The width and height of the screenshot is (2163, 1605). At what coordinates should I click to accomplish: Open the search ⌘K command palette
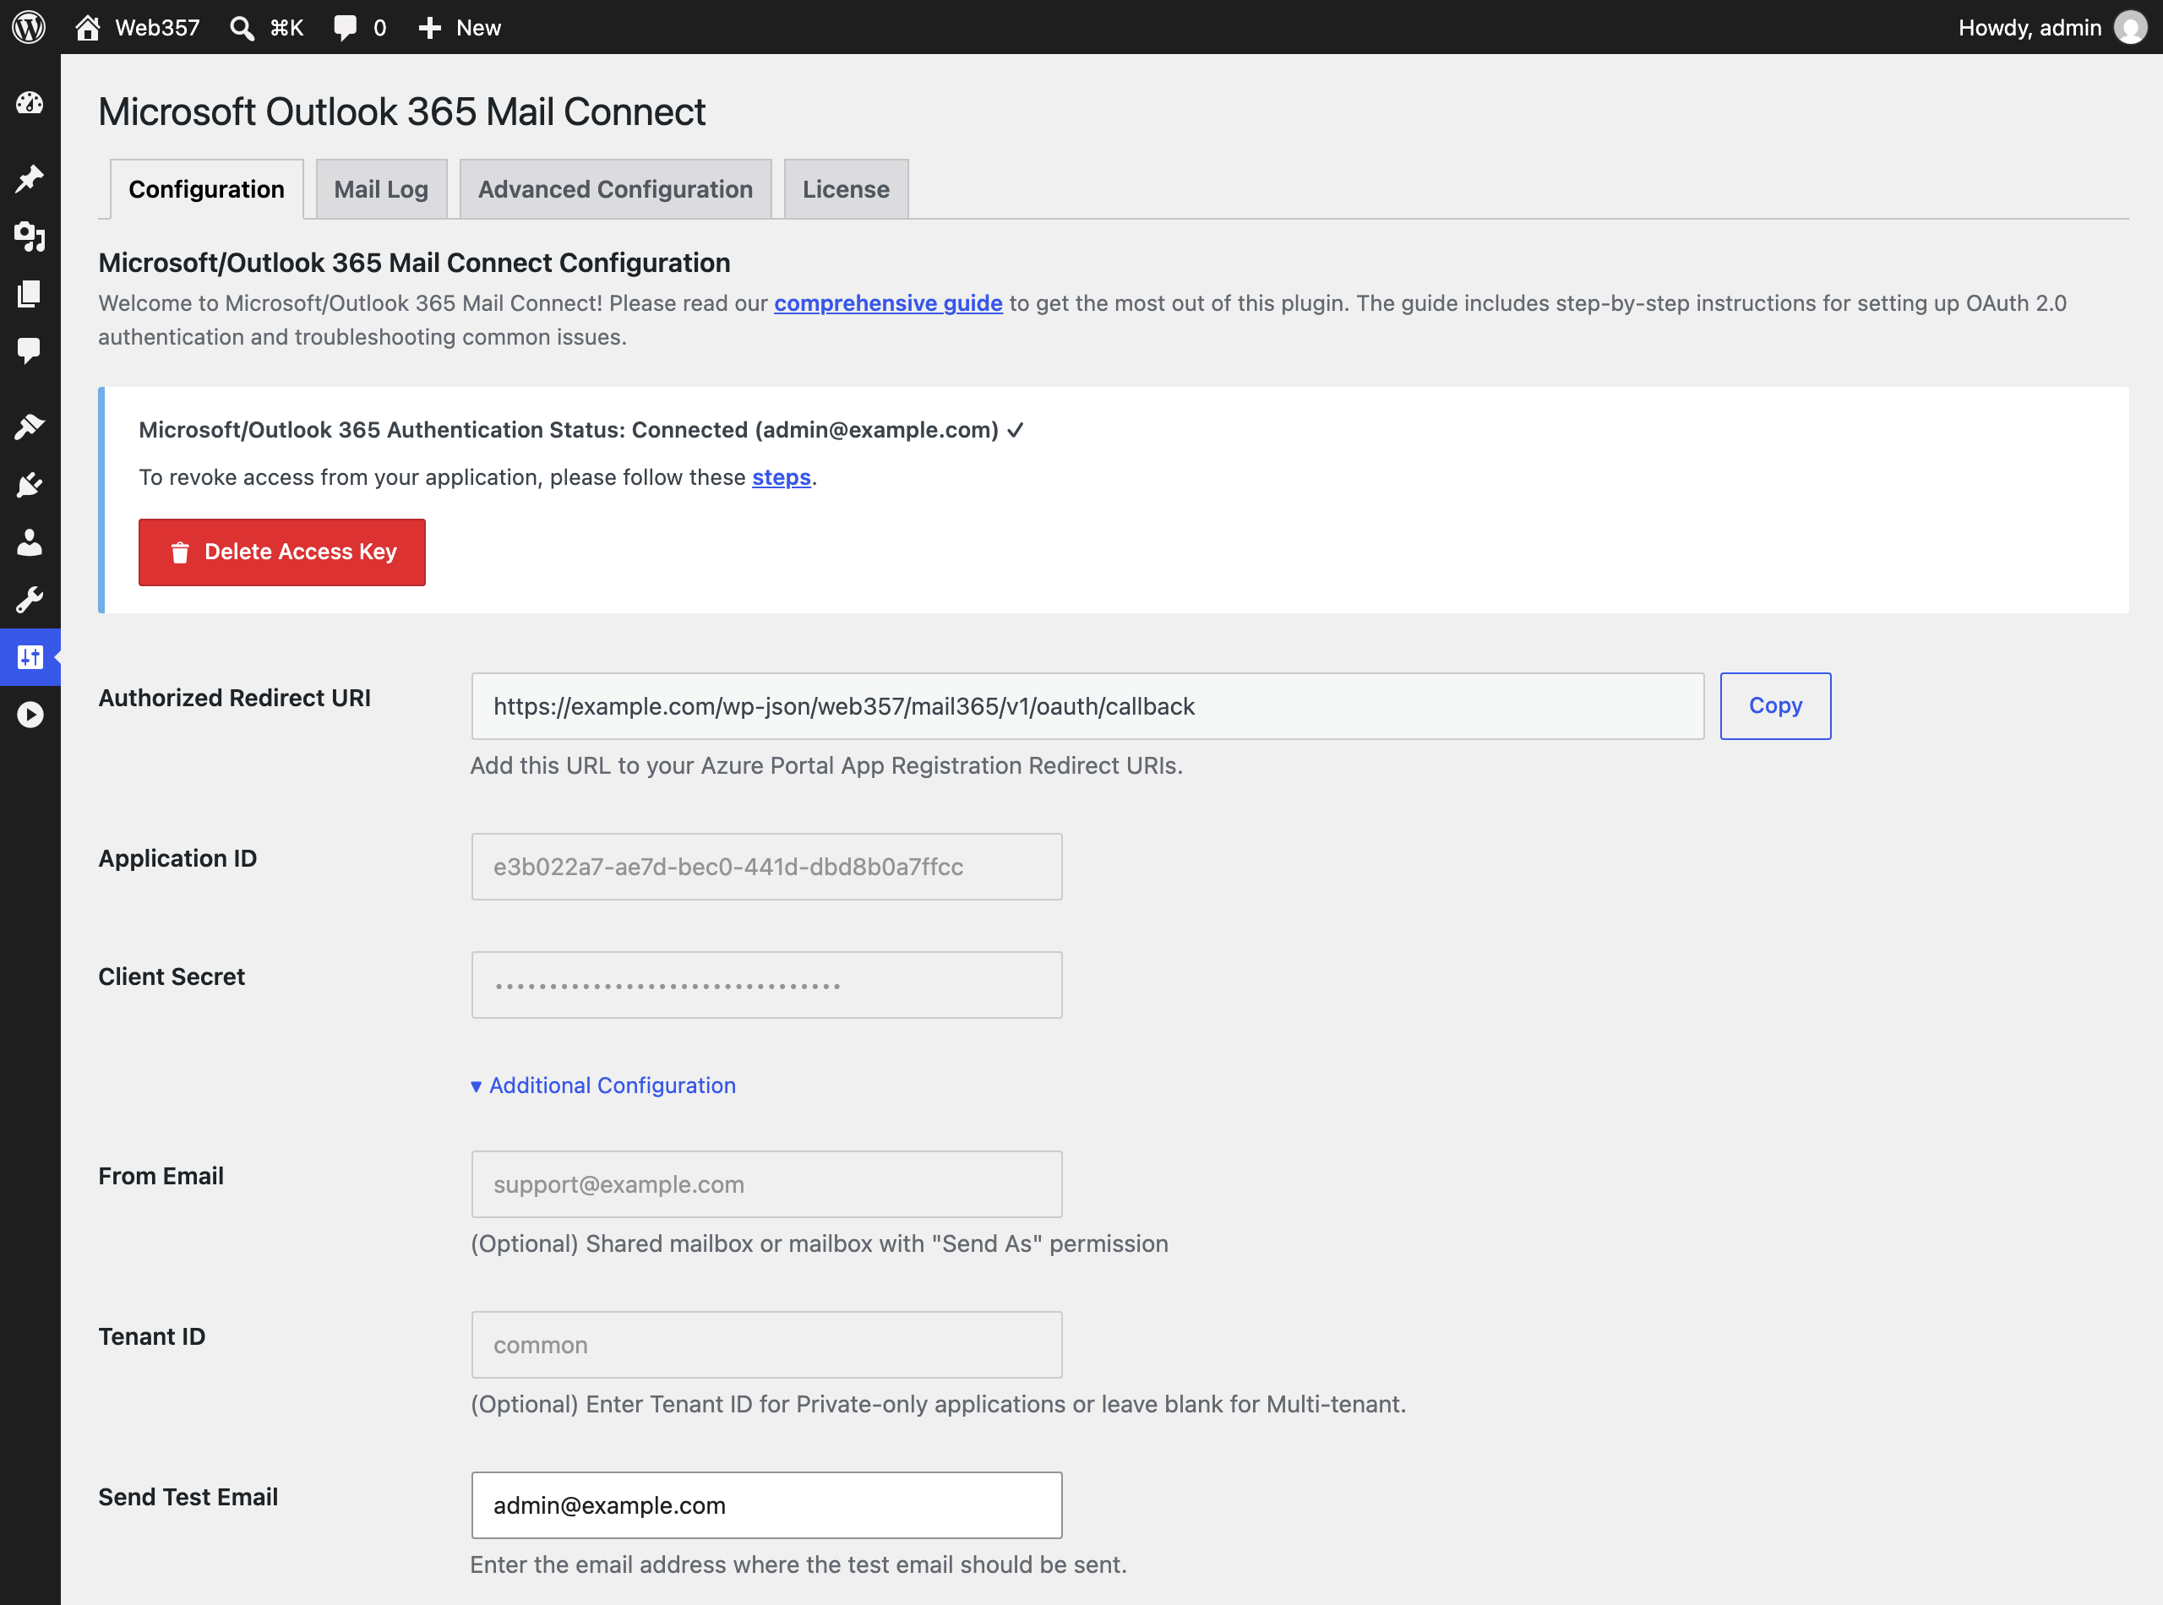pyautogui.click(x=266, y=27)
